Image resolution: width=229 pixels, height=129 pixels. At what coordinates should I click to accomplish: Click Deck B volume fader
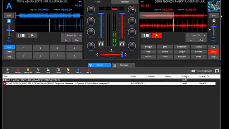[122, 14]
